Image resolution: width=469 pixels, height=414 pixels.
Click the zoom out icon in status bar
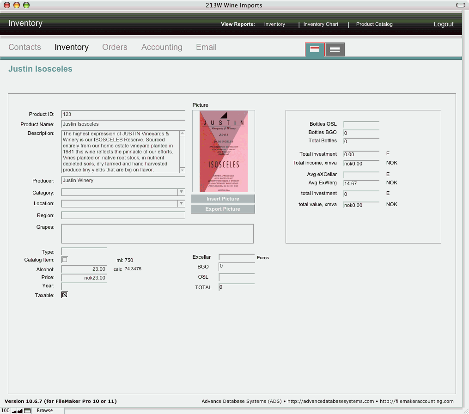[14, 411]
